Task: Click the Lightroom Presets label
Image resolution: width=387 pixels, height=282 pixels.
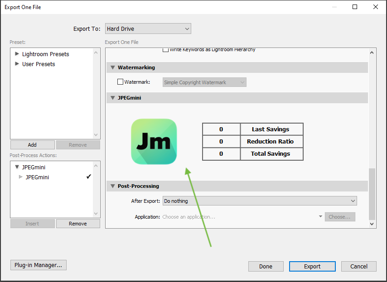Action: (46, 54)
